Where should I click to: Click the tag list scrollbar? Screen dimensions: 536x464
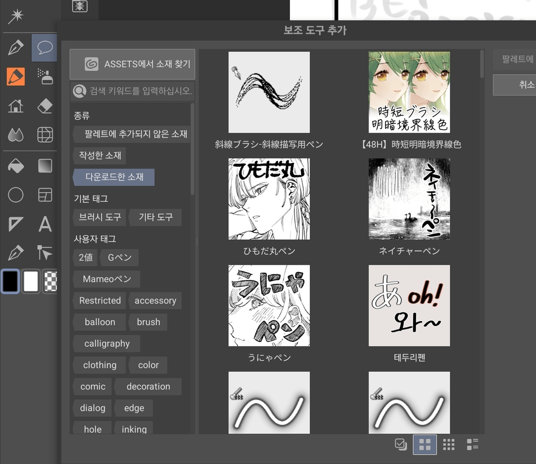193,149
